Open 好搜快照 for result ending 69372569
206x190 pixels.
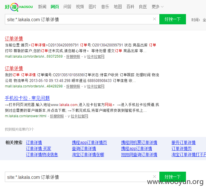[73, 56]
